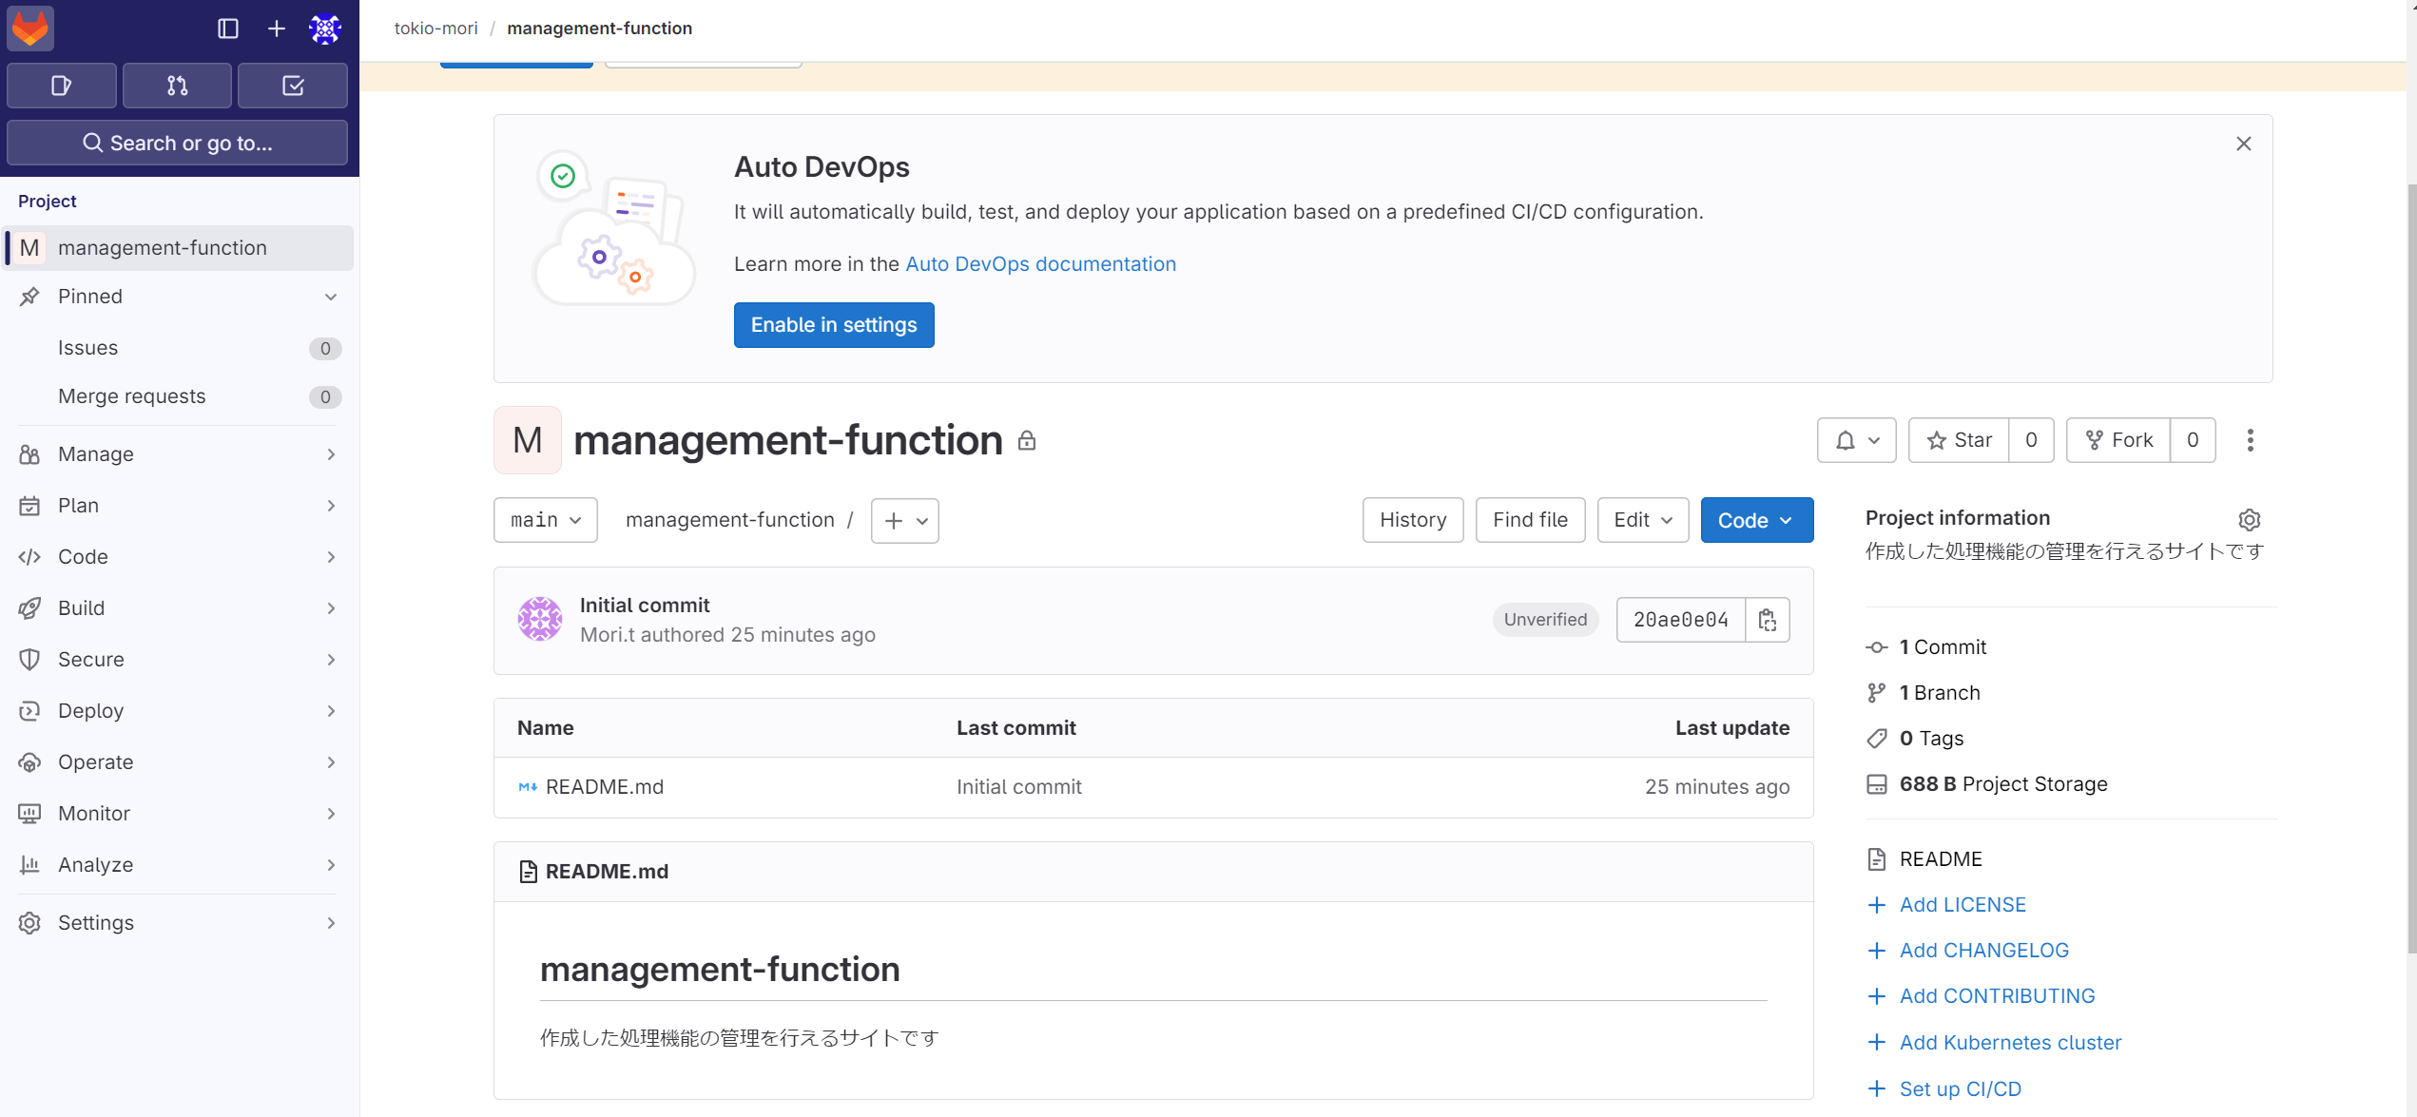Add a LICENSE to the project
Viewport: 2417px width, 1117px height.
pyautogui.click(x=1962, y=904)
